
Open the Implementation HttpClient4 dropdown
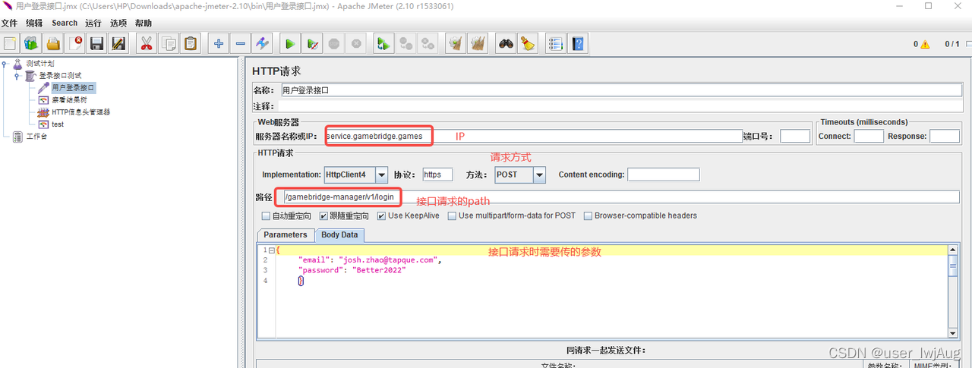356,175
